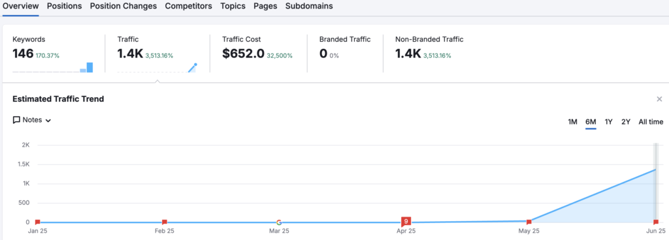Select the Keywords metric card
The height and width of the screenshot is (240, 669).
pos(53,53)
